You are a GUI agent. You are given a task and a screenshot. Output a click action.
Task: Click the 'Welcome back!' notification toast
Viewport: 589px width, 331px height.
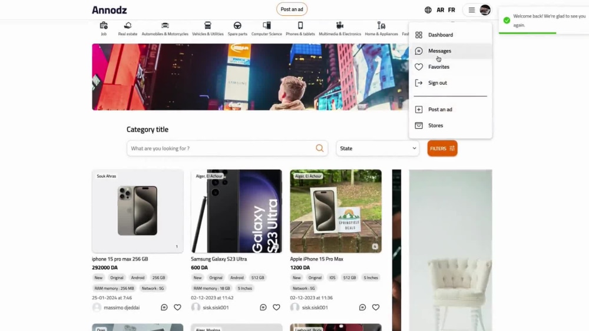[544, 21]
